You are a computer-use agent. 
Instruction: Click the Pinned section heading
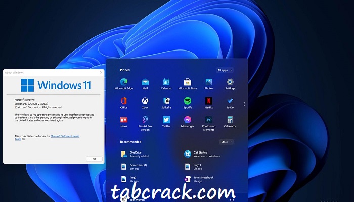(x=125, y=70)
